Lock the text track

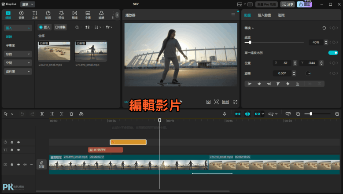coord(12,150)
